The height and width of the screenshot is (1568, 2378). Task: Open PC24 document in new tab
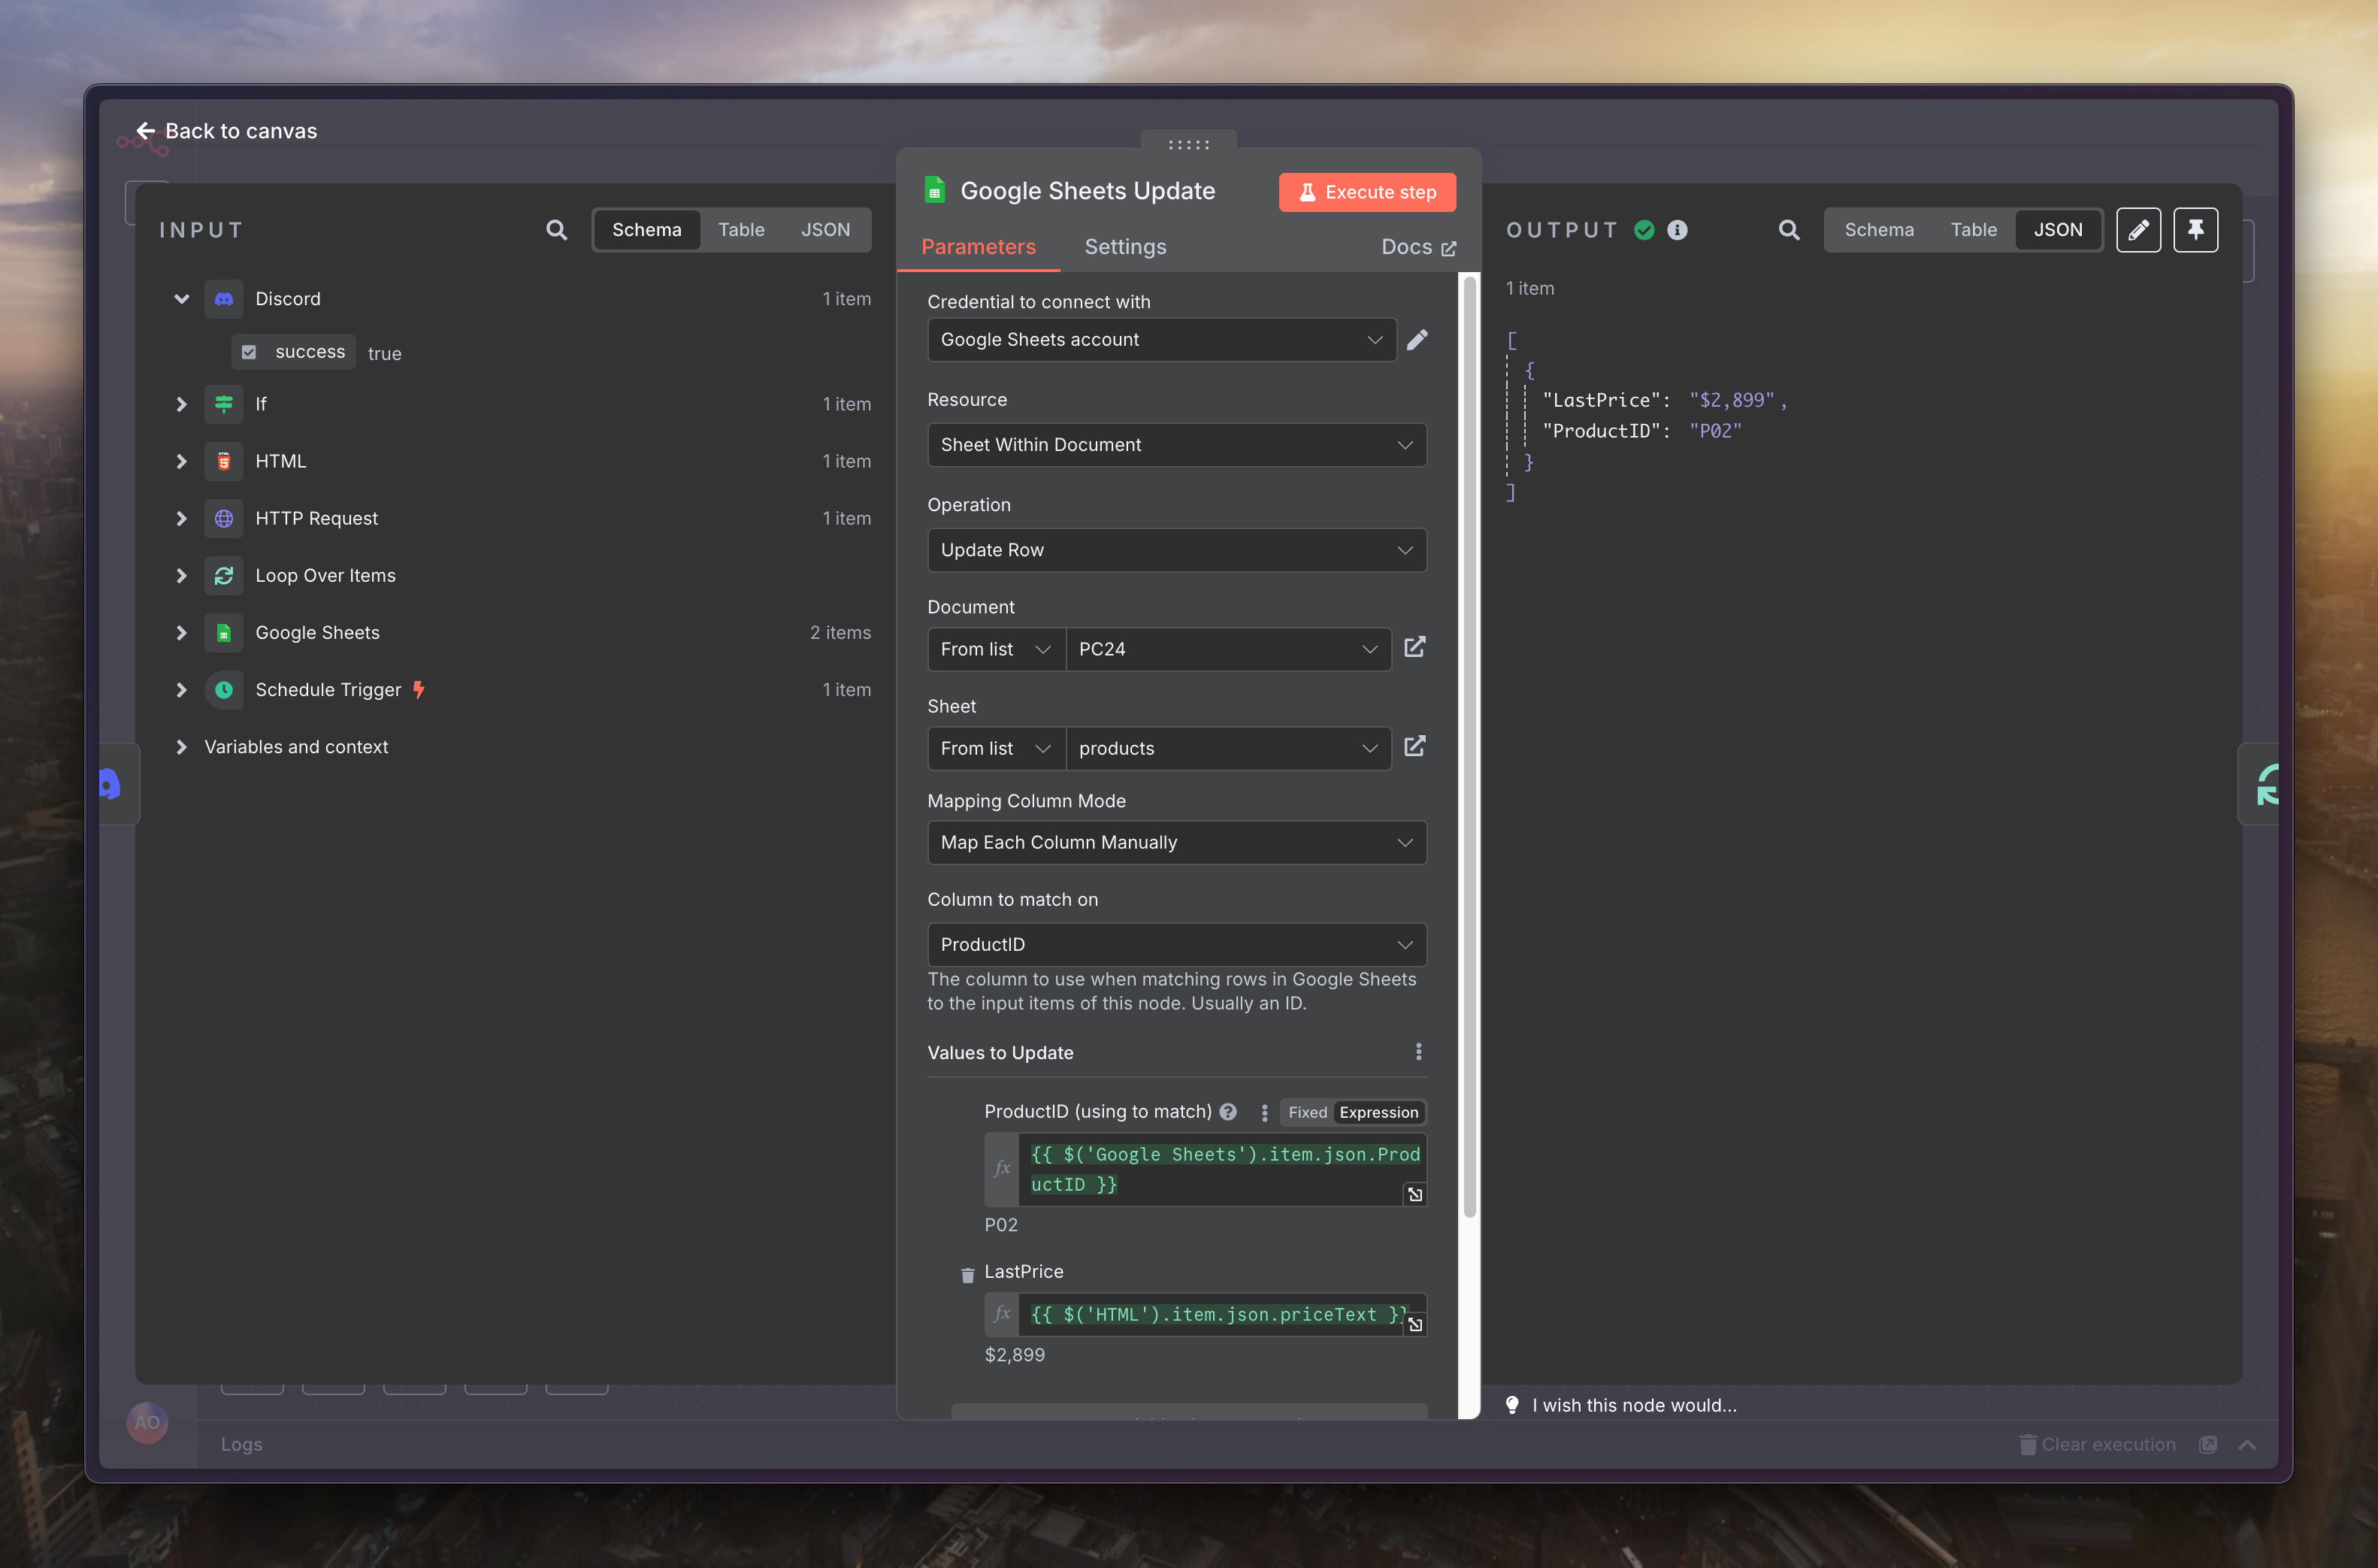[x=1414, y=648]
